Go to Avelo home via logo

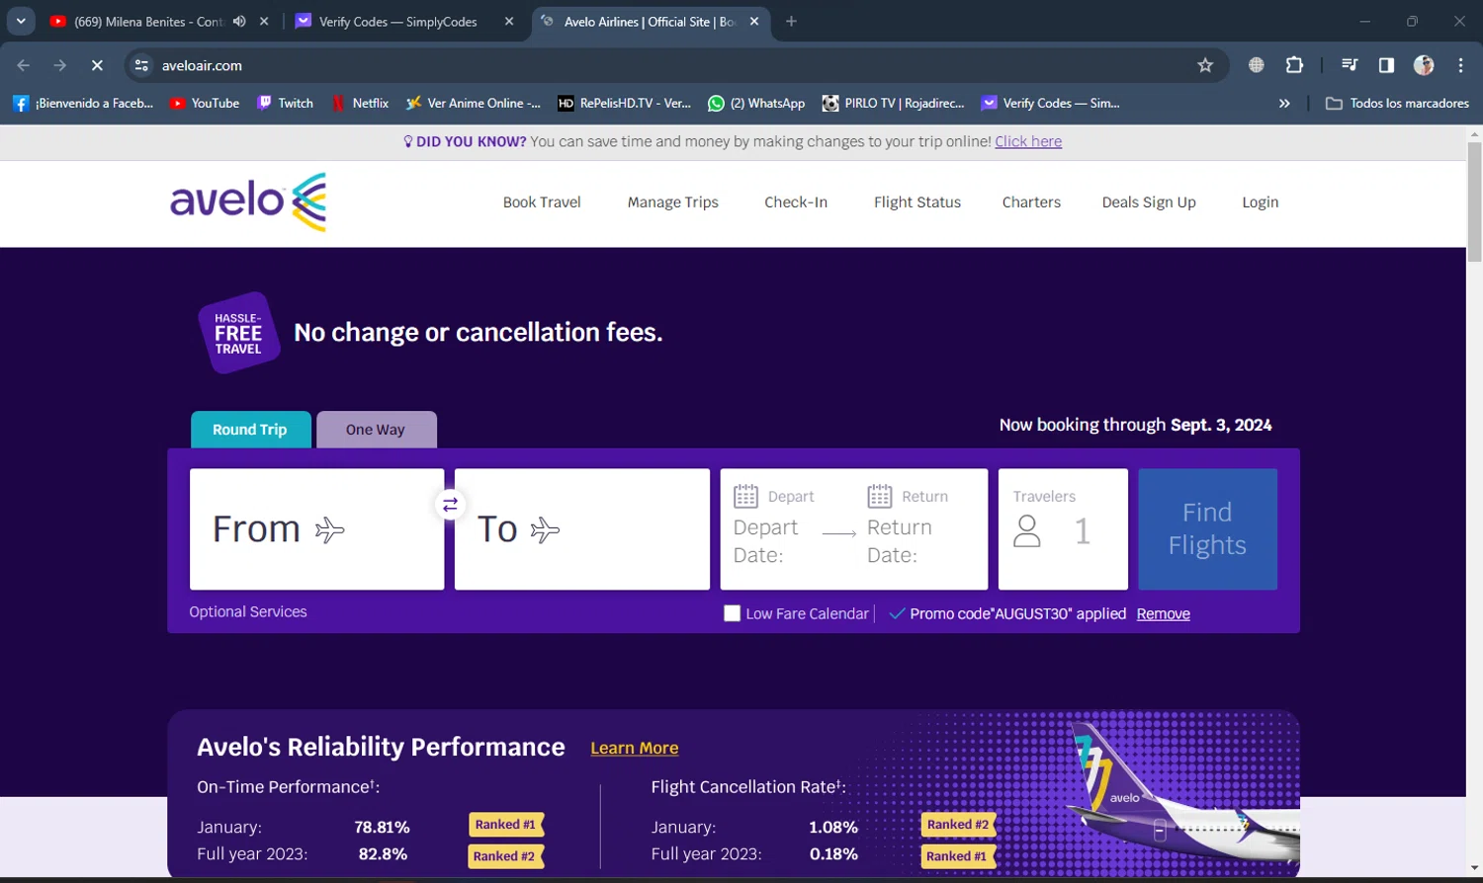tap(248, 201)
